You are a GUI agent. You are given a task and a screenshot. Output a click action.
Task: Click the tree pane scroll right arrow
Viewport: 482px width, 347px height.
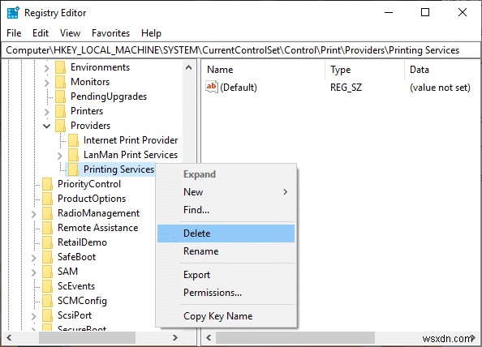(175, 338)
